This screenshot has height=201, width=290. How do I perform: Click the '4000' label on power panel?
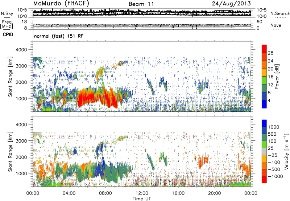(21, 50)
